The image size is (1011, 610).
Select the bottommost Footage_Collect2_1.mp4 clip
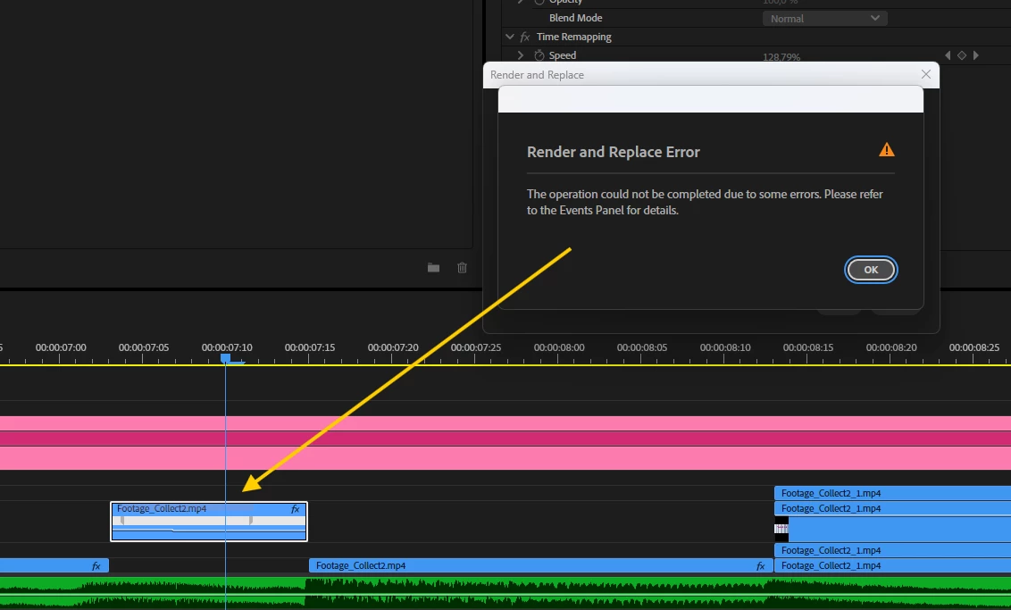point(892,565)
